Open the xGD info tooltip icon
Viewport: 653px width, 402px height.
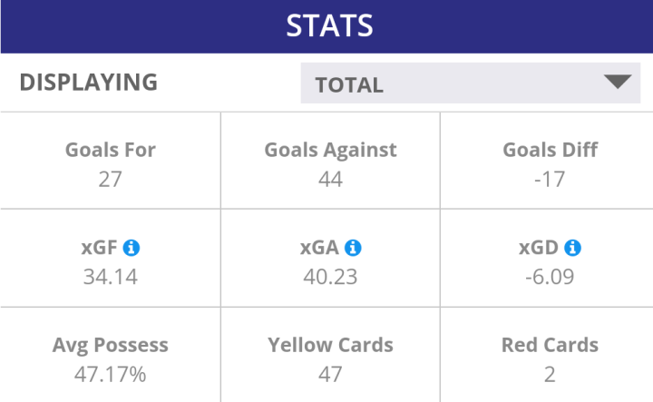coord(572,248)
